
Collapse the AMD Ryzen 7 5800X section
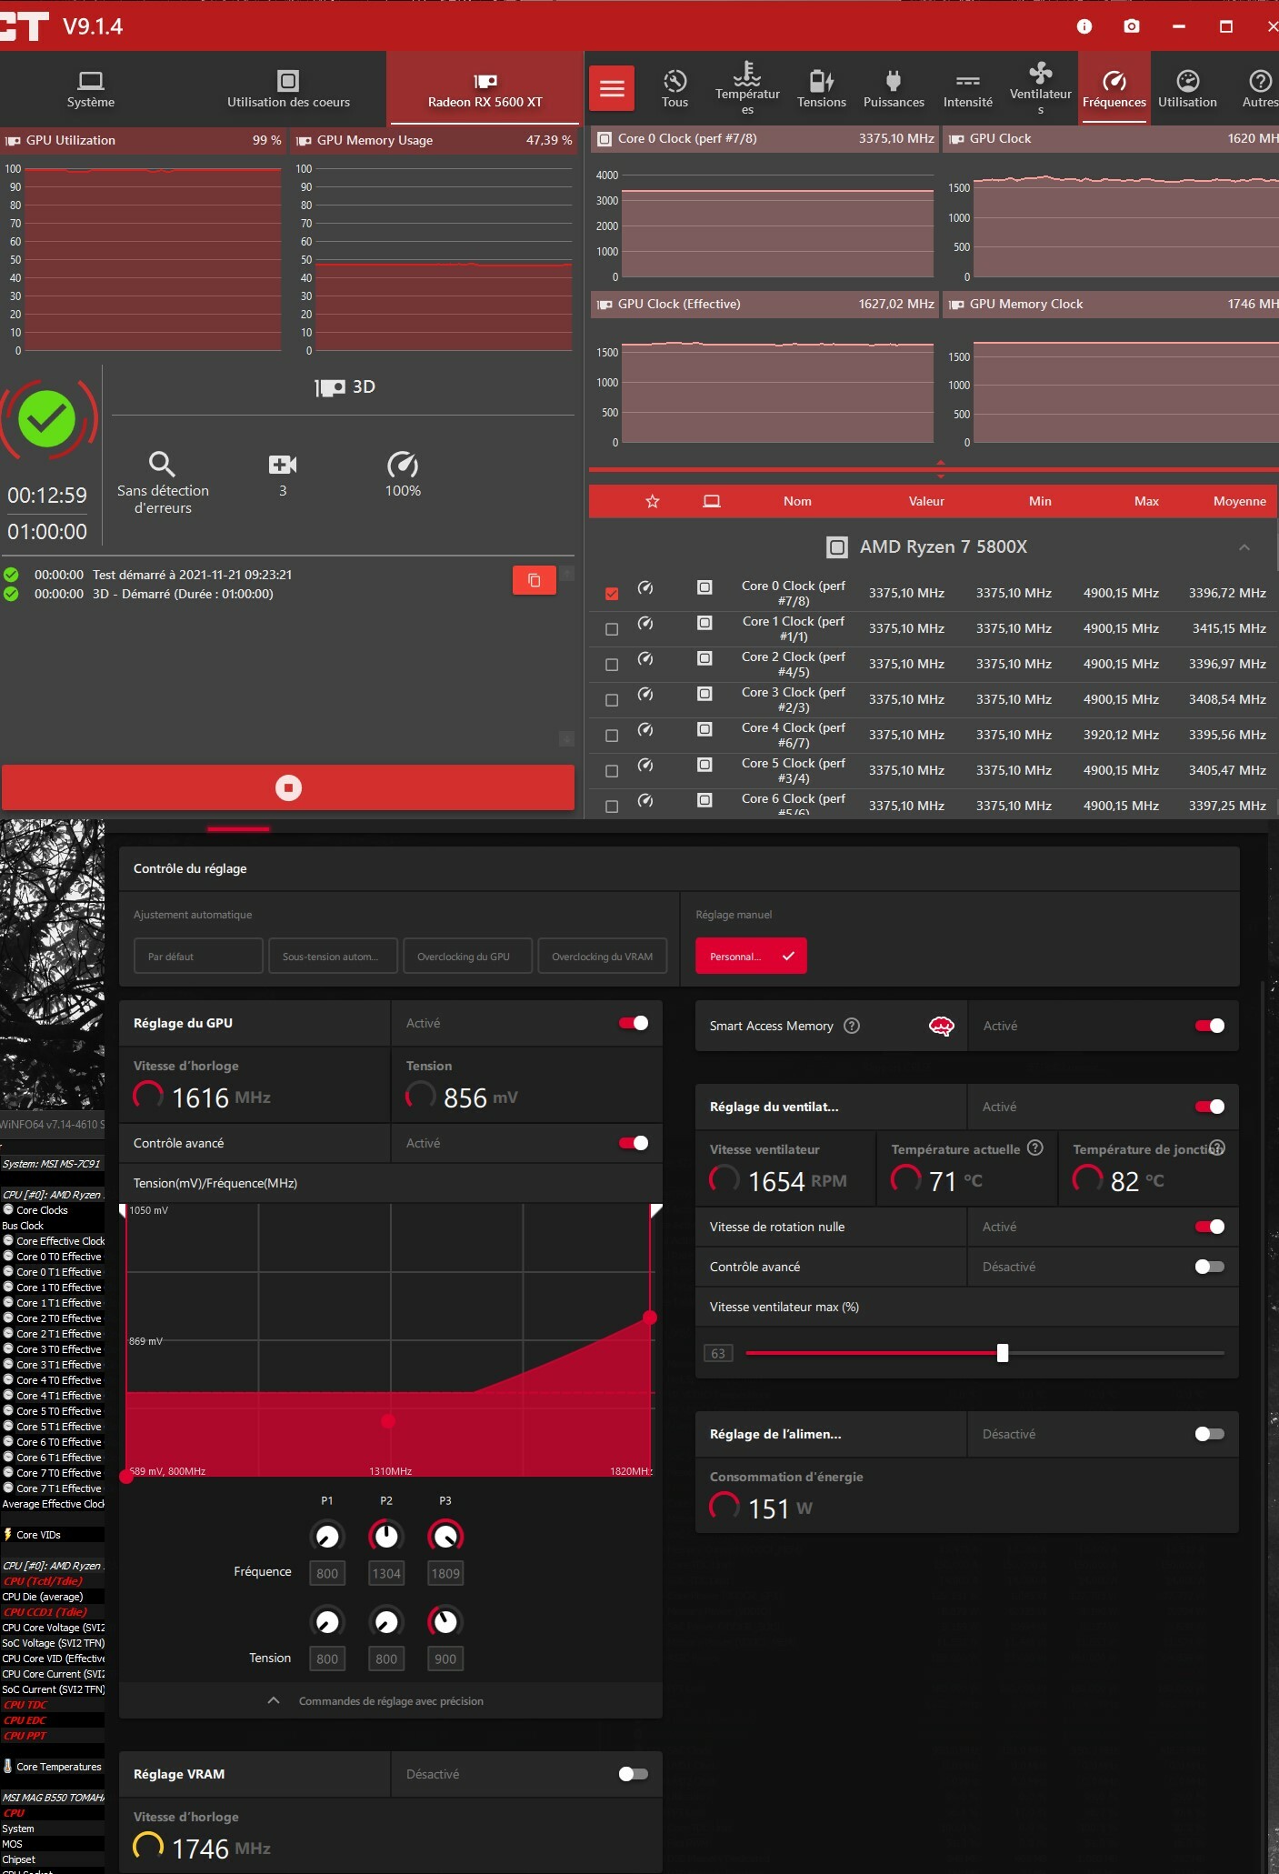pyautogui.click(x=1244, y=546)
